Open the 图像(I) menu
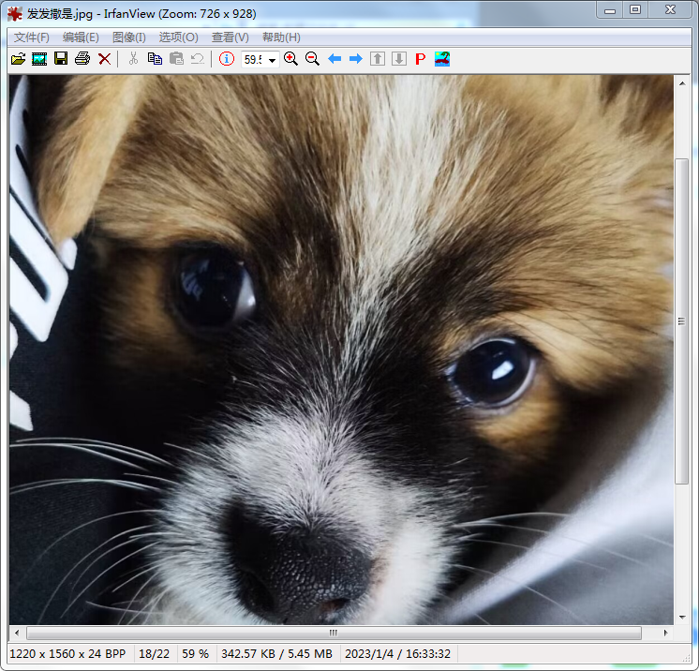Screen dimensions: 699x671 pyautogui.click(x=128, y=37)
